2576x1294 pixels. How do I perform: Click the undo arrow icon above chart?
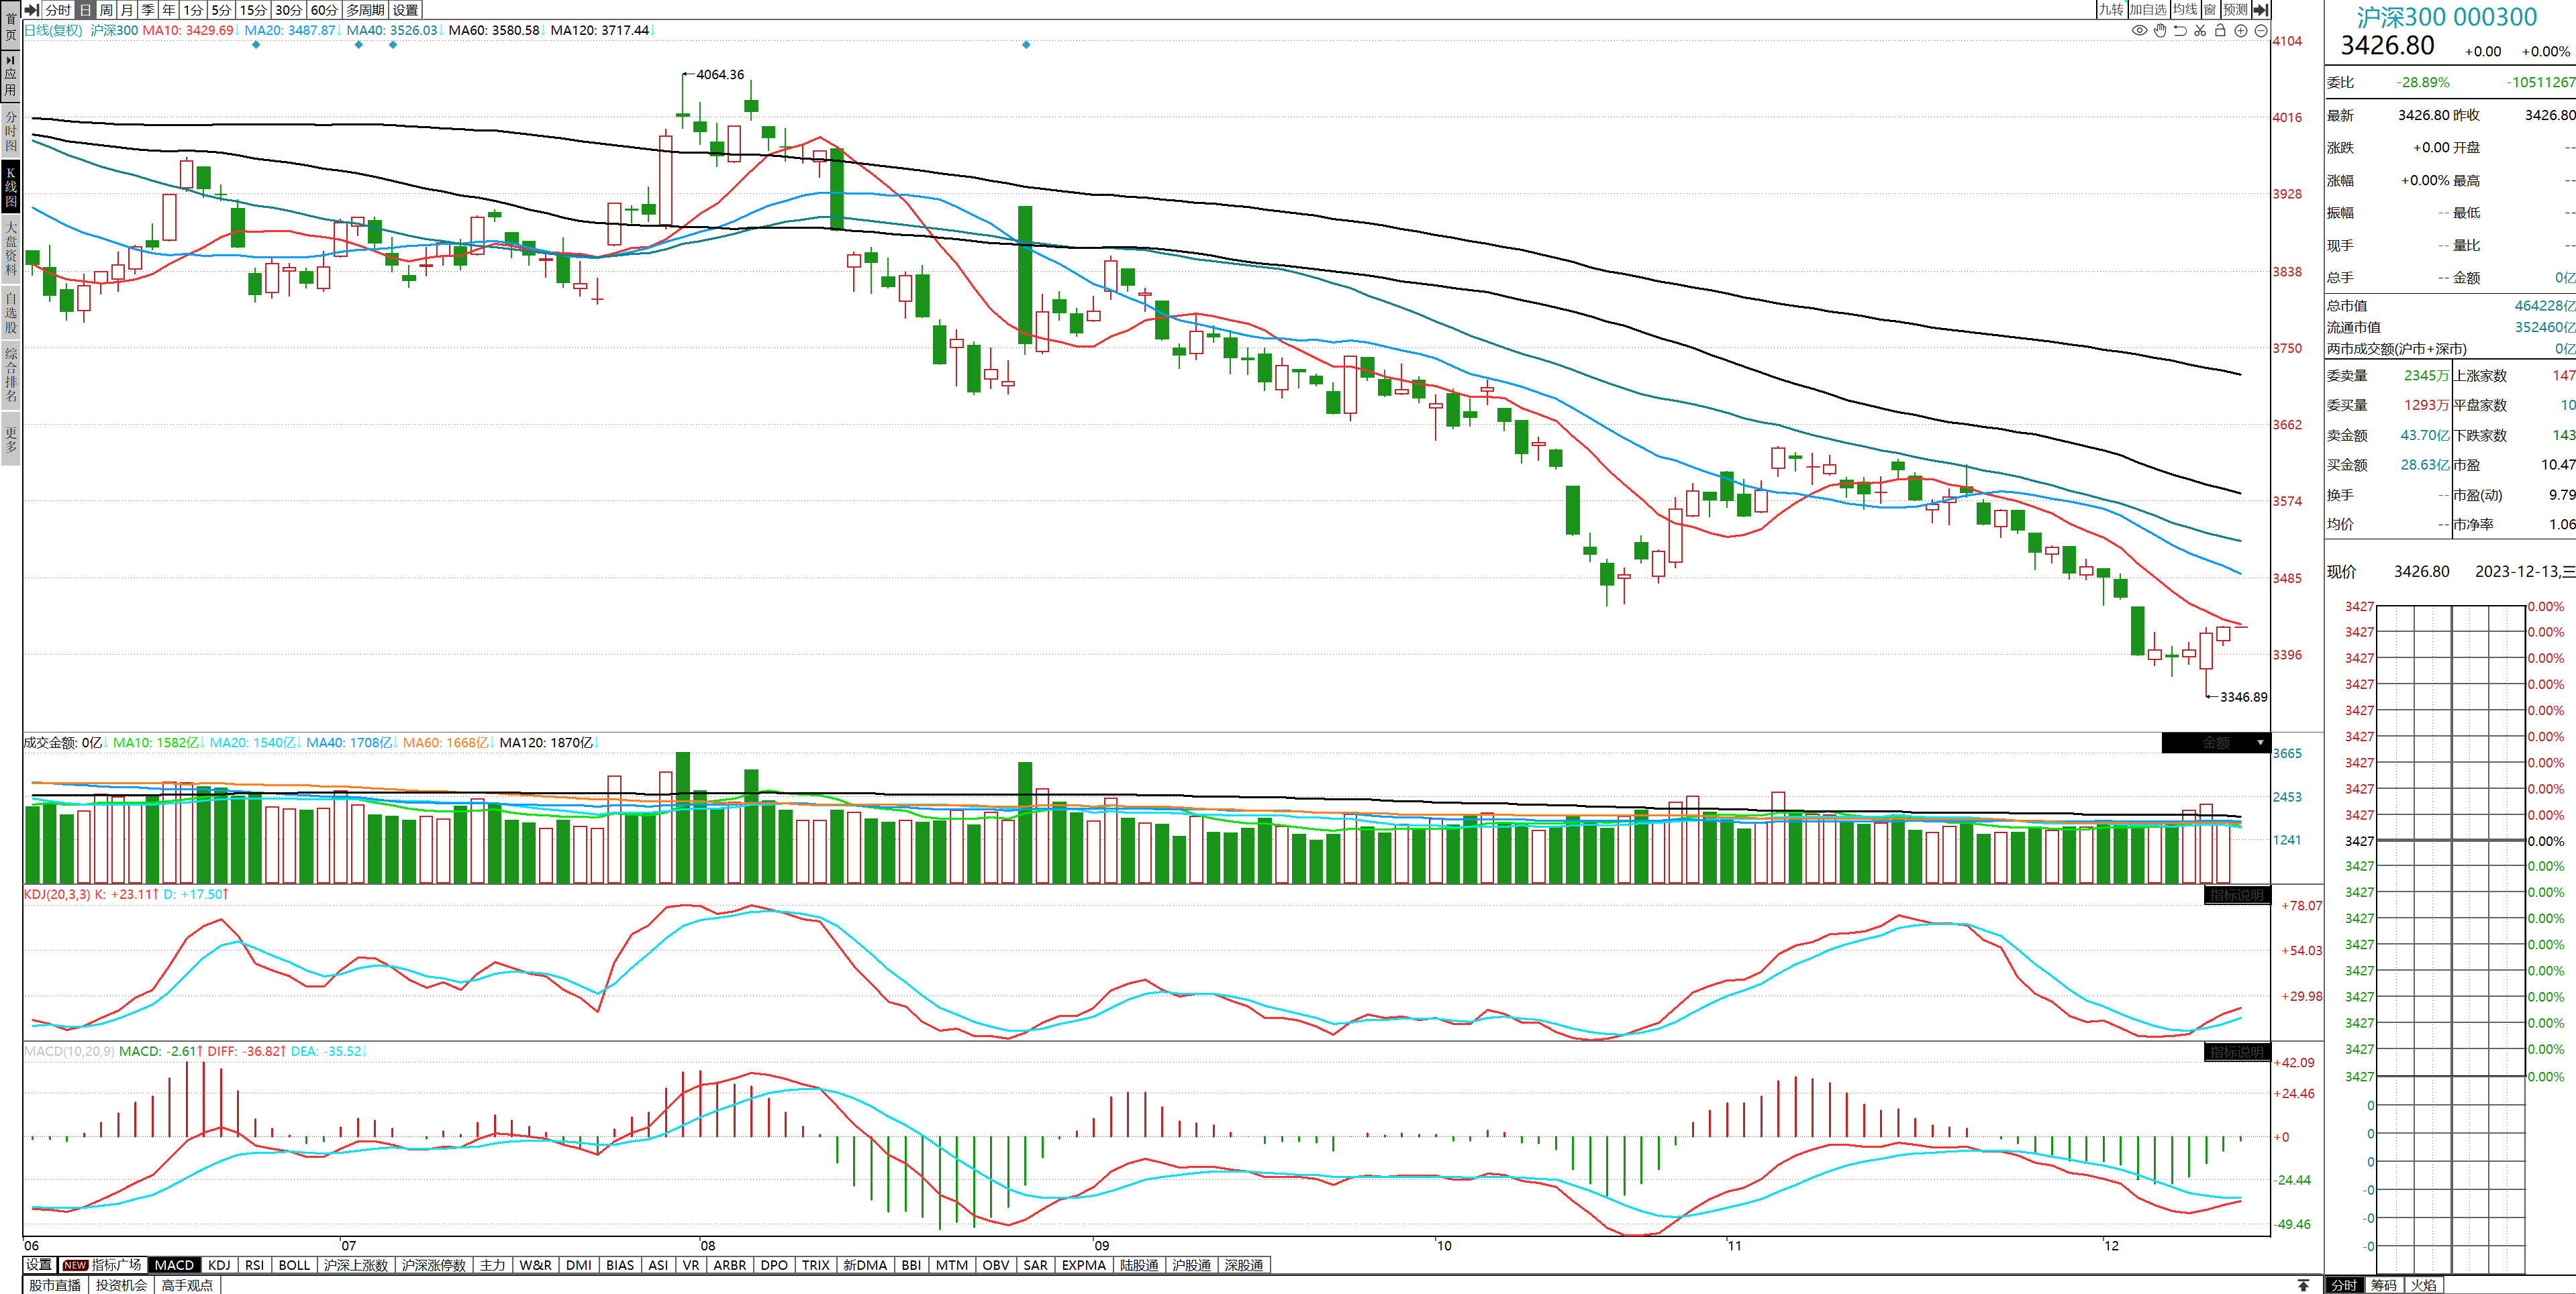click(x=2180, y=30)
